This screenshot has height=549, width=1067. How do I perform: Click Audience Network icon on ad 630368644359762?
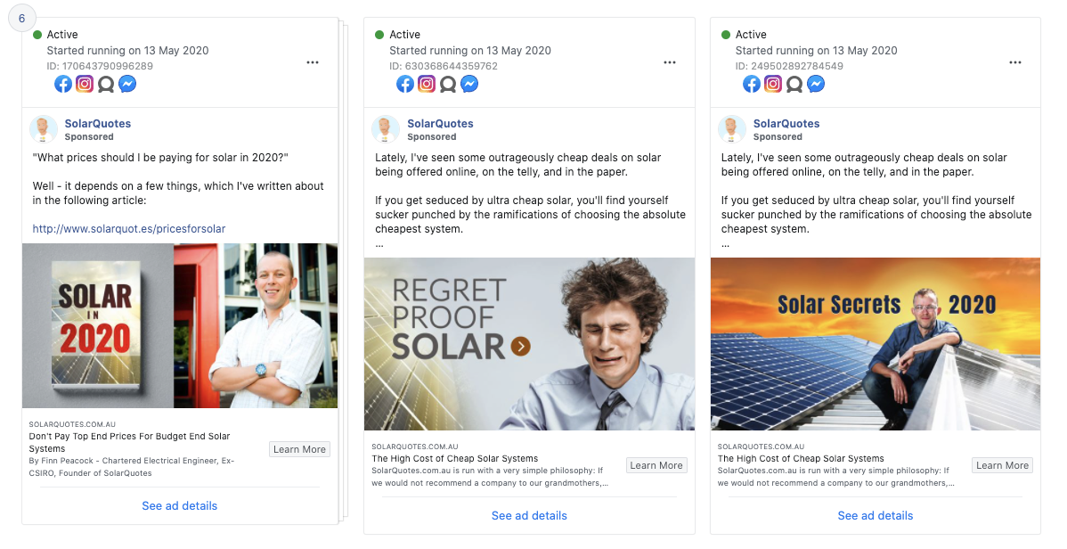(x=448, y=84)
